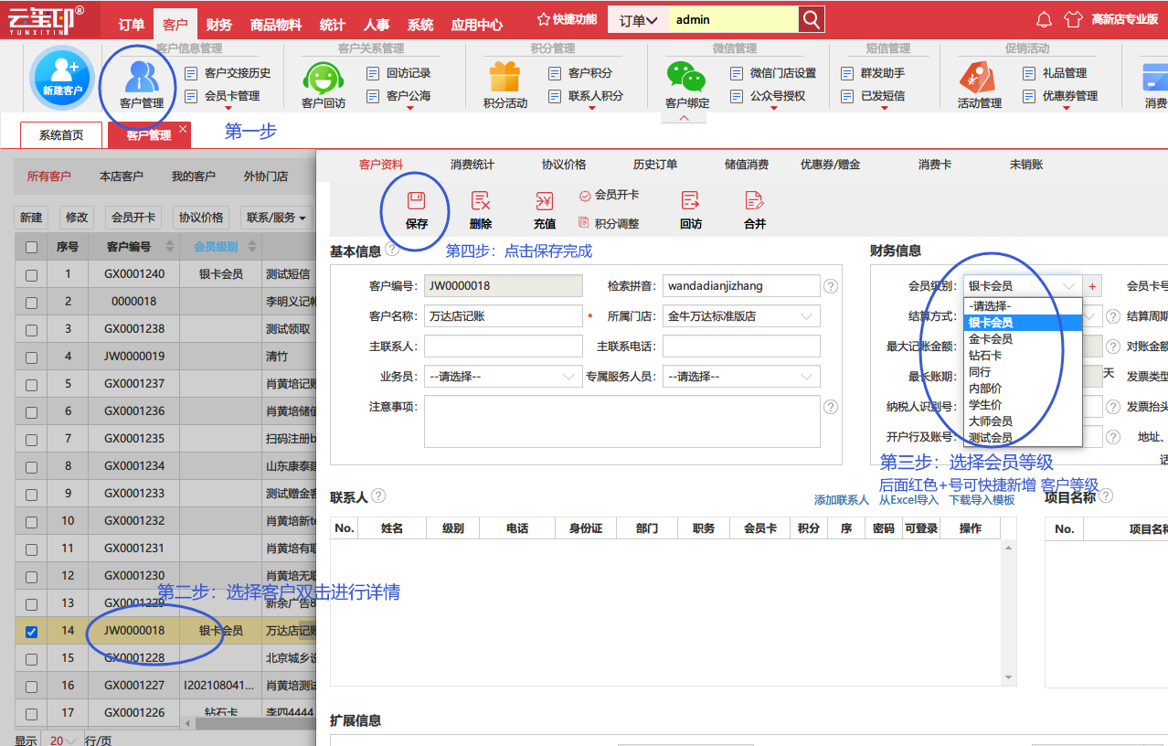Toggle the select-all header checkbox

coord(32,247)
